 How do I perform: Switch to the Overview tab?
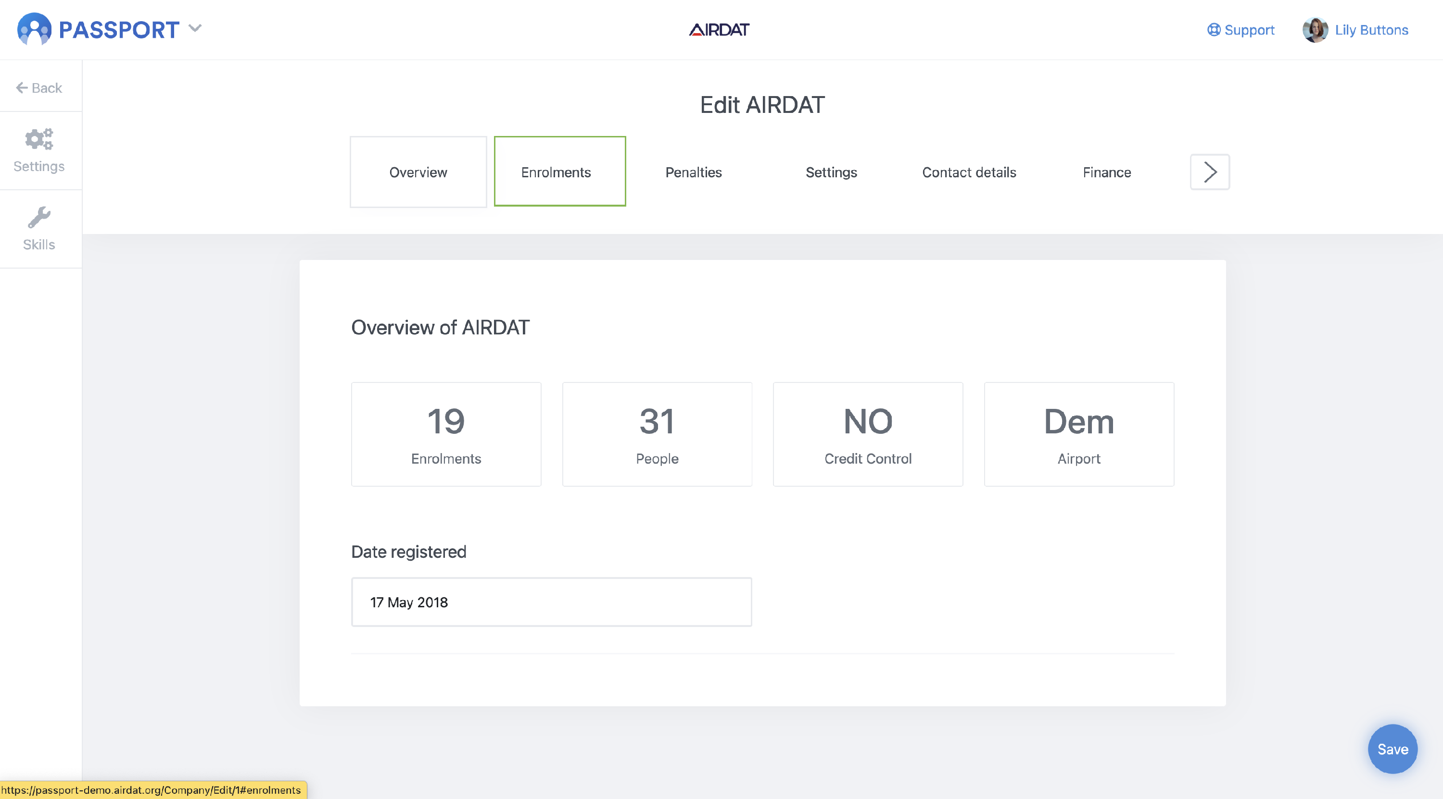click(x=418, y=172)
